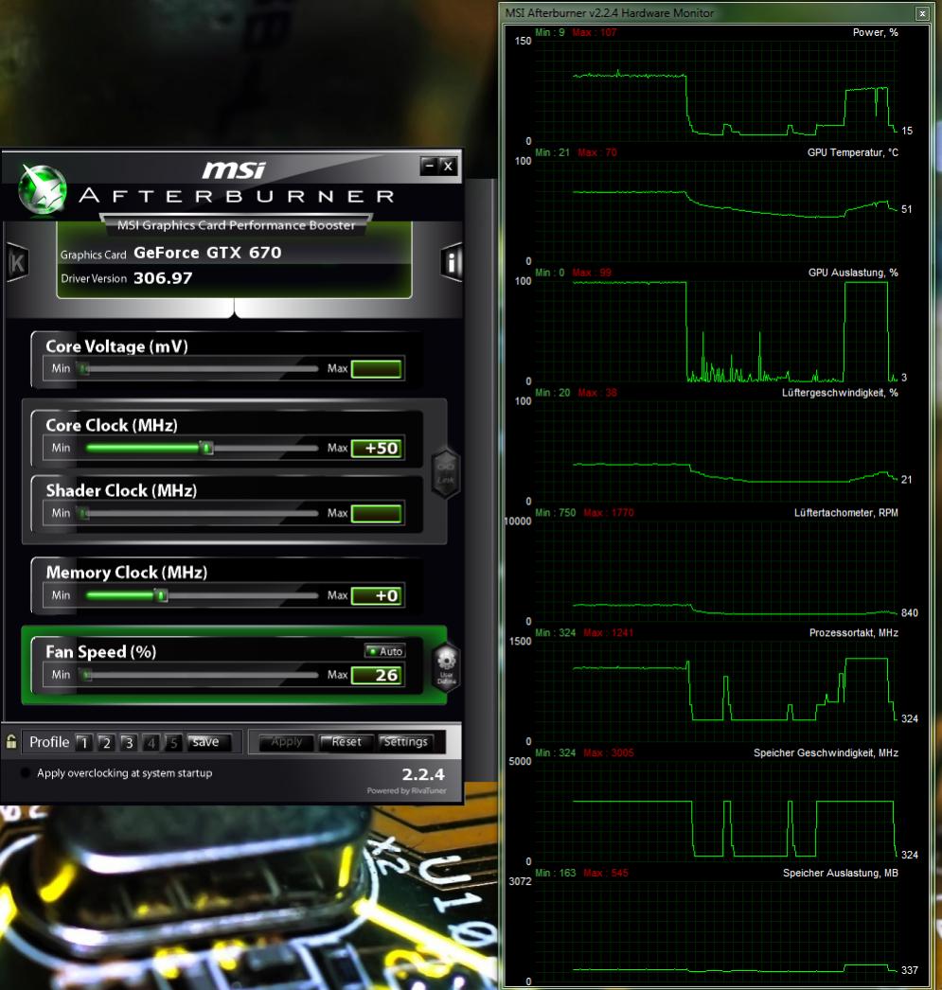Click the Memory Clock slider handle
The image size is (942, 990).
(162, 595)
